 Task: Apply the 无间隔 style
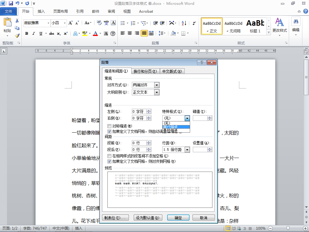coord(233,27)
